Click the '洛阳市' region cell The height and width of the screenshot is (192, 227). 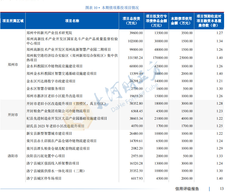click(x=13, y=156)
